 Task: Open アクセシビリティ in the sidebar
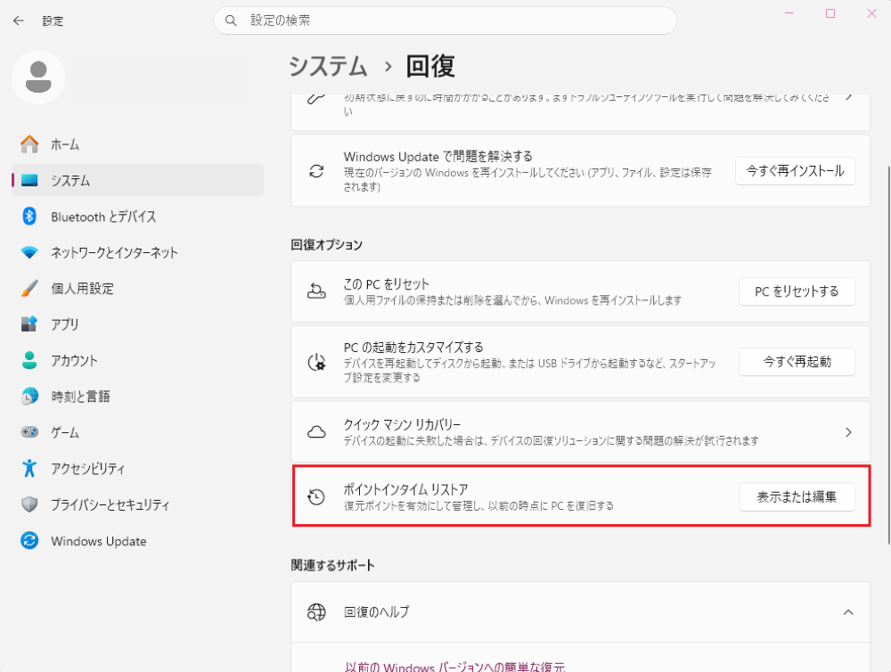tap(137, 469)
